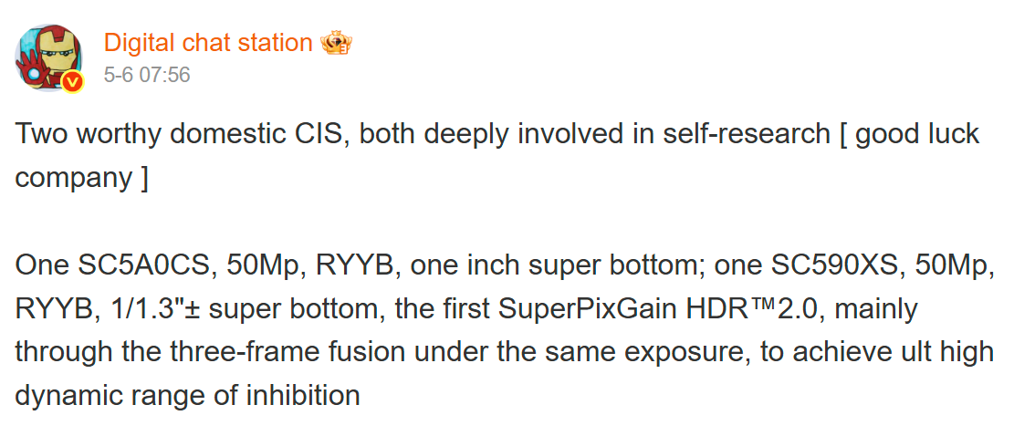Click the word "mainly" in the post

pos(876,309)
